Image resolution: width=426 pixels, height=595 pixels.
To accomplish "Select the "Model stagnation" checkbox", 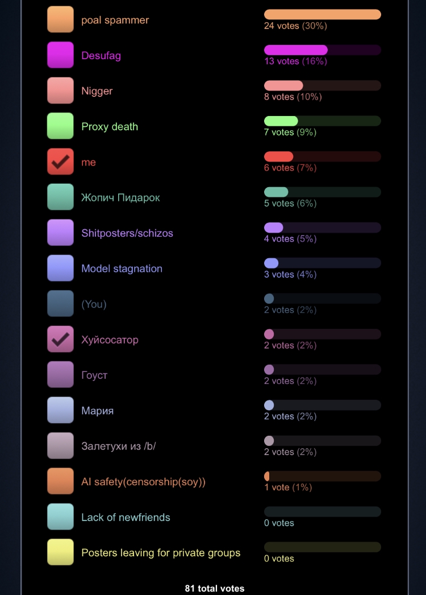I will [x=60, y=268].
